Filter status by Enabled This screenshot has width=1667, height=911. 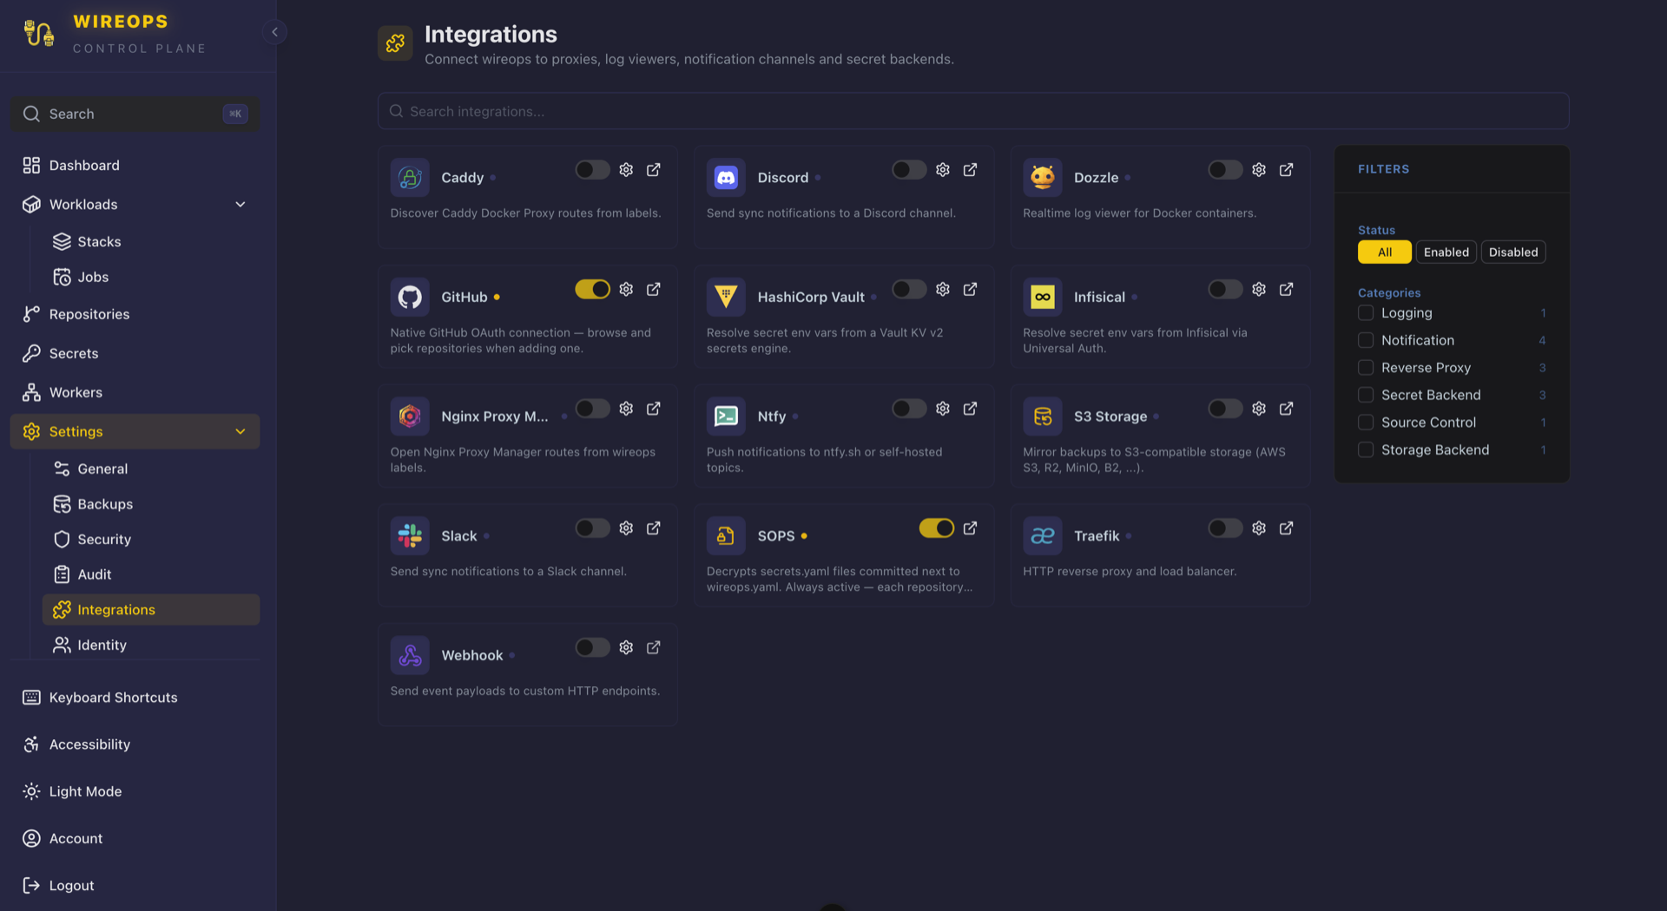[x=1446, y=252]
